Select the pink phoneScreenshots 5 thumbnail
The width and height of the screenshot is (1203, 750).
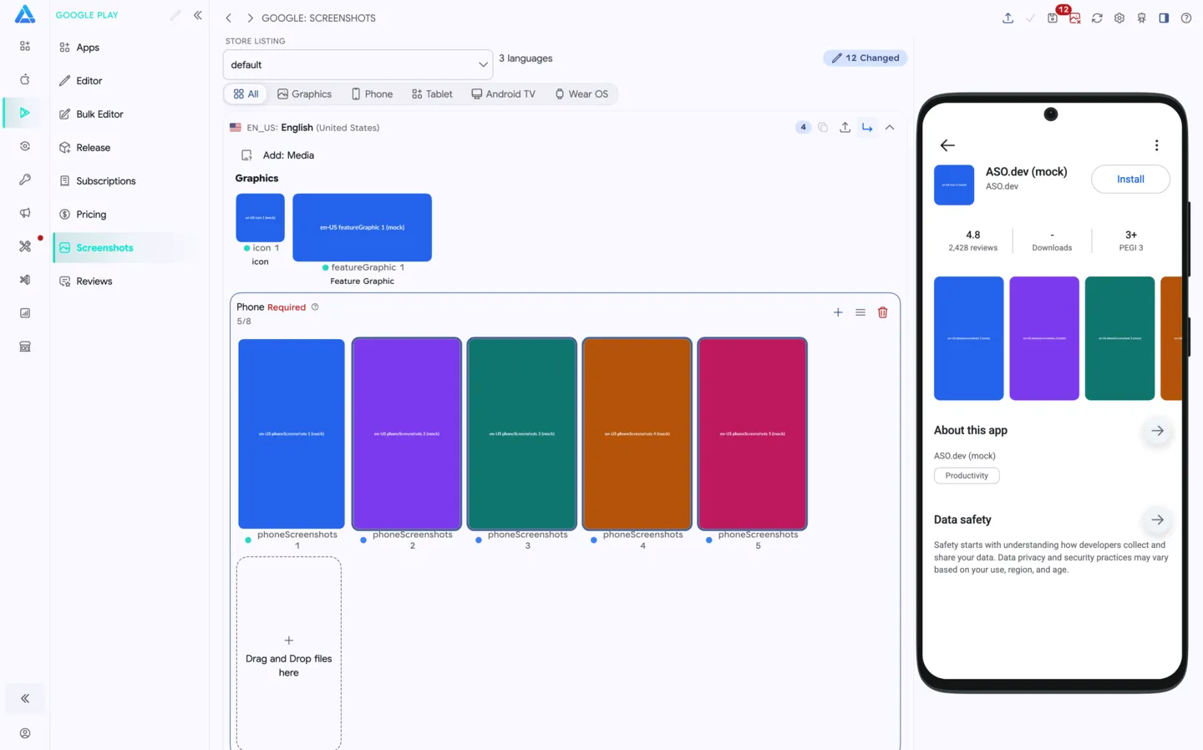(x=753, y=433)
